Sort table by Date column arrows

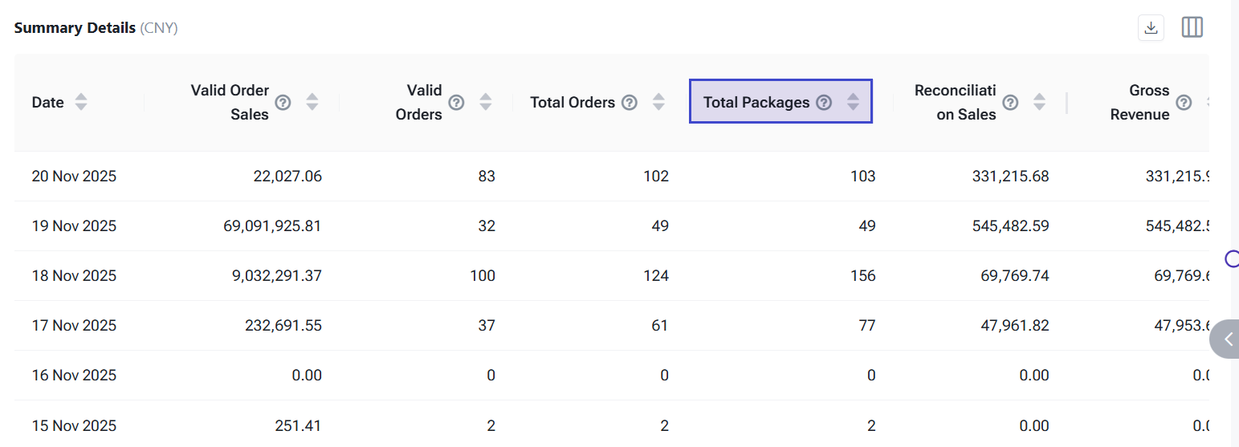click(x=81, y=102)
